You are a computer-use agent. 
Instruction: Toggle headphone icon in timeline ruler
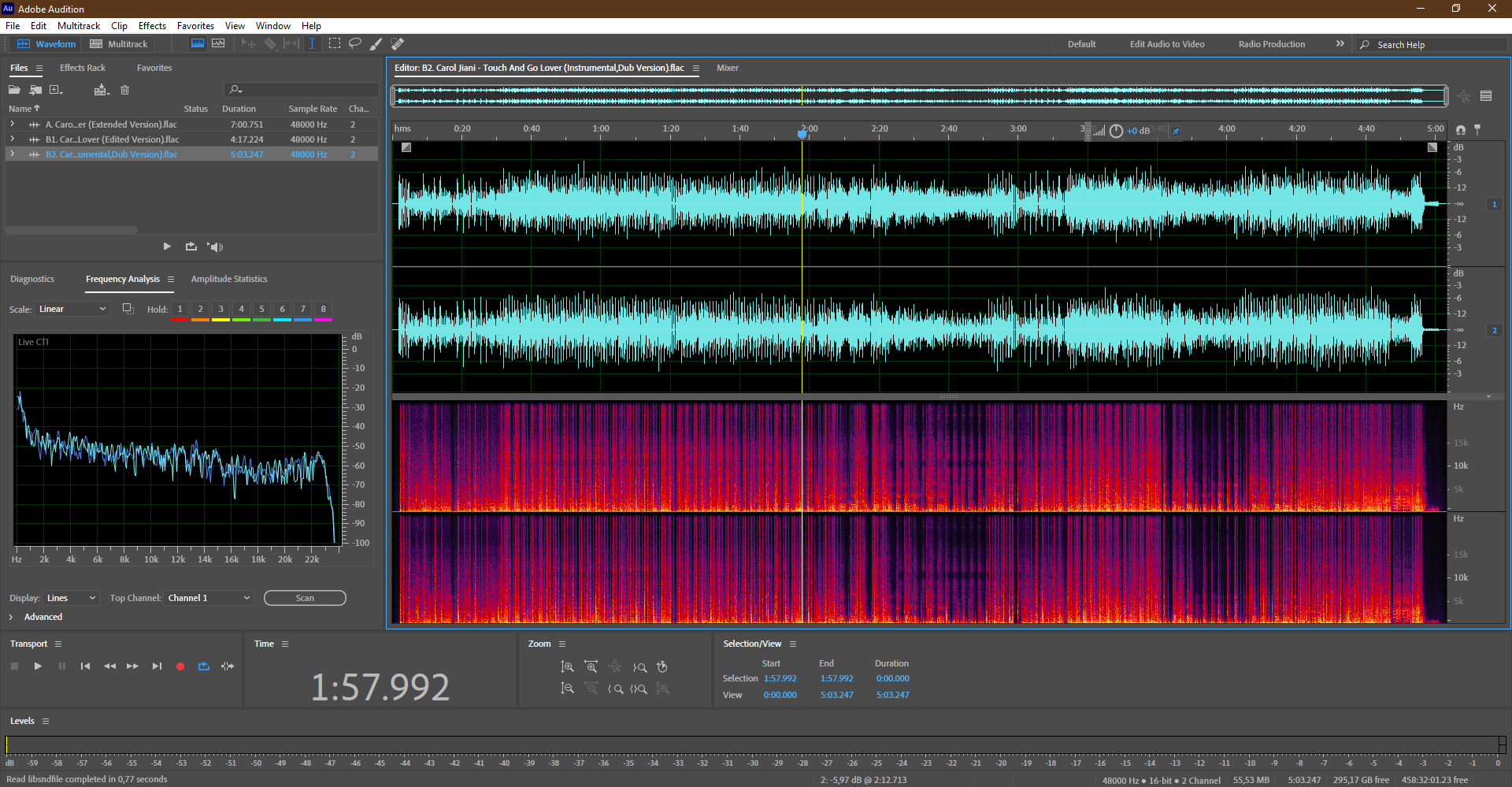tap(1461, 129)
